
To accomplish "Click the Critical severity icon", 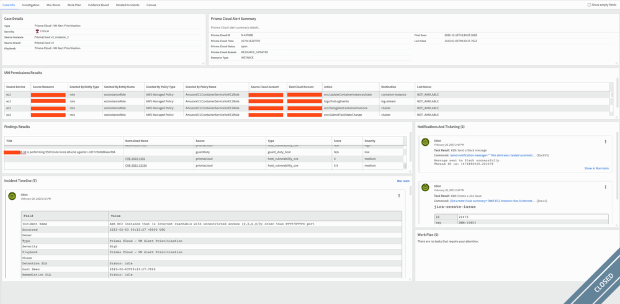I will (x=37, y=31).
